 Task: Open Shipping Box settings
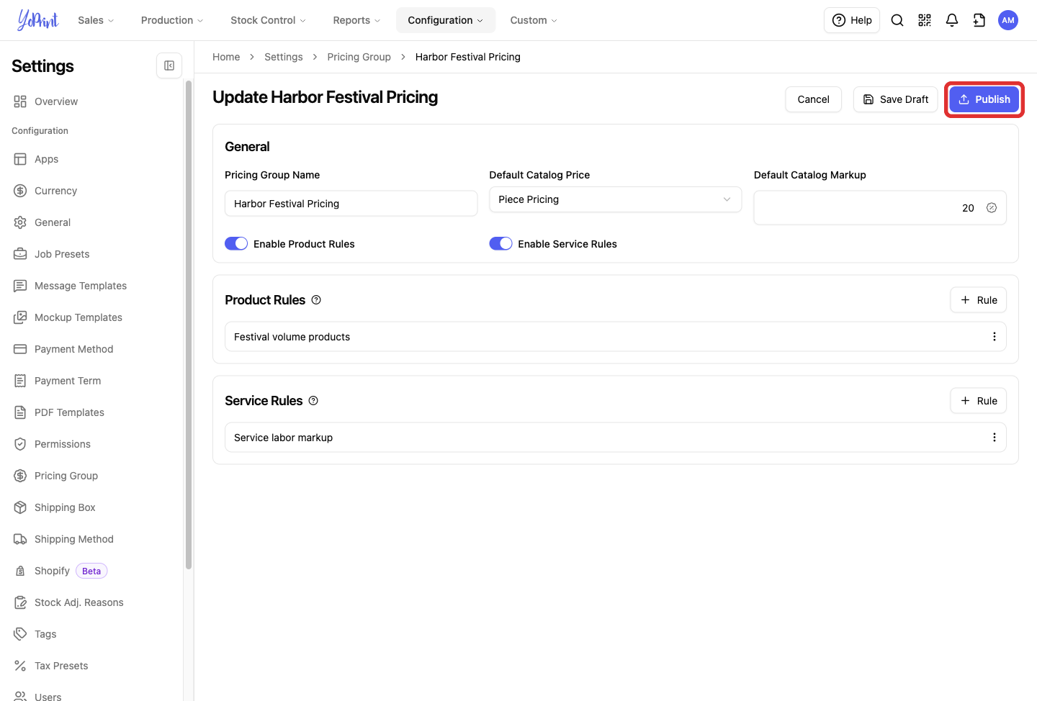65,507
